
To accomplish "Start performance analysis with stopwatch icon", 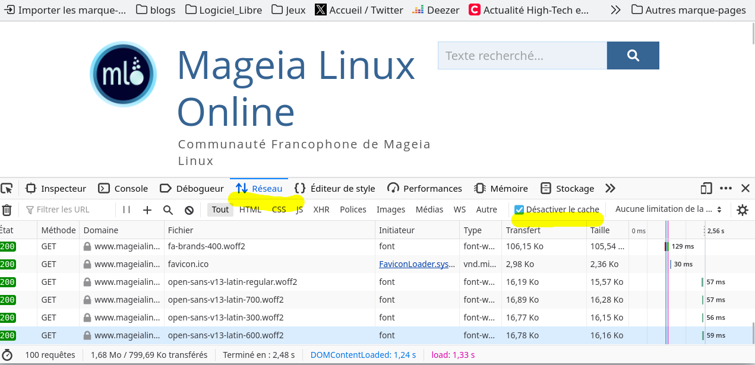I will [7, 355].
